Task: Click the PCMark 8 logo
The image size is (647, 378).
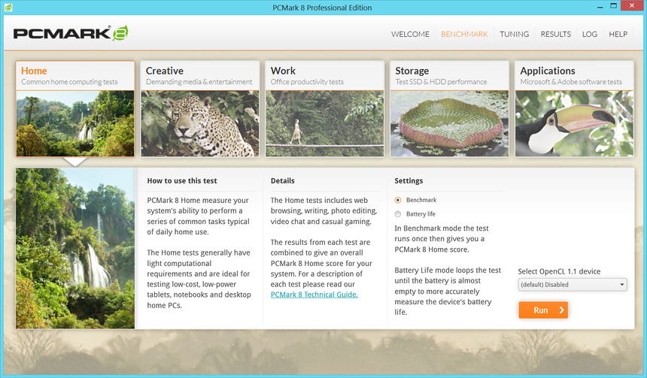Action: (71, 33)
